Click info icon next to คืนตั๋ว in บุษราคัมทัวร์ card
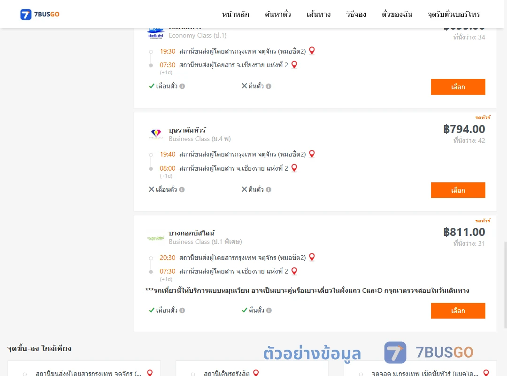Image resolution: width=507 pixels, height=376 pixels. [x=269, y=189]
